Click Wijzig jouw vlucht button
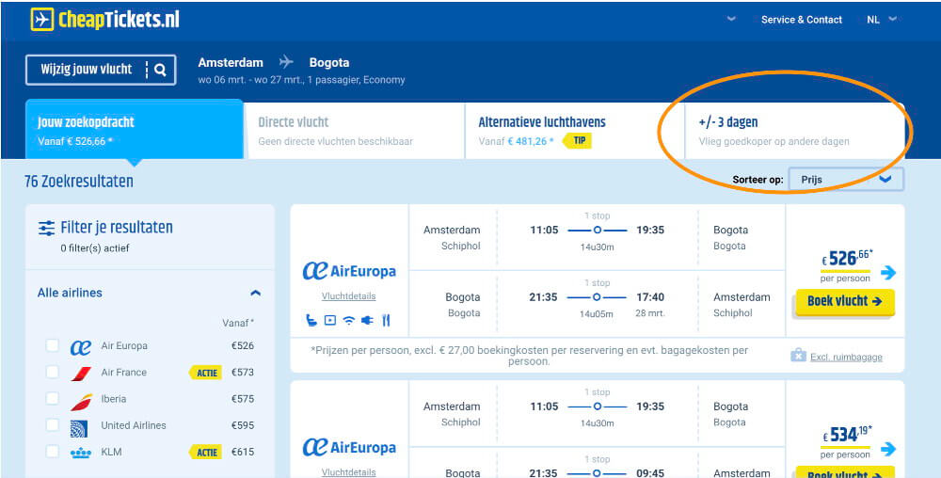 [101, 70]
